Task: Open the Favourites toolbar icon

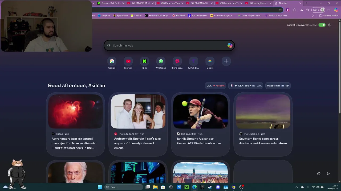Action: pyautogui.click(x=308, y=10)
